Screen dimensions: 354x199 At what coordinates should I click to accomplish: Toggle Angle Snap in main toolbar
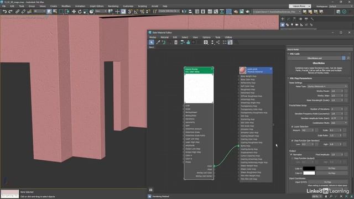click(136, 12)
